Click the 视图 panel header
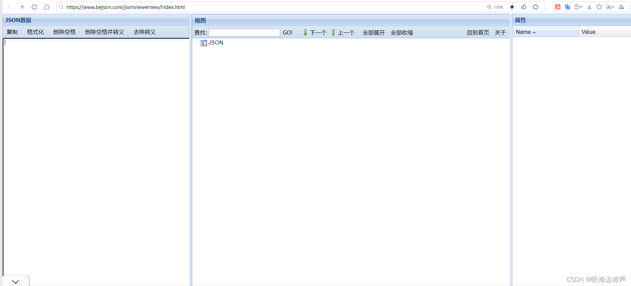The width and height of the screenshot is (631, 286). click(351, 20)
